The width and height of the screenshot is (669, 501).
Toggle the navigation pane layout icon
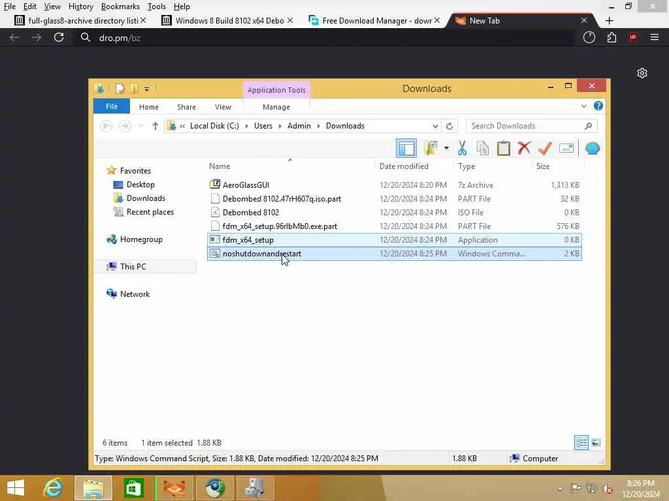[x=406, y=148]
